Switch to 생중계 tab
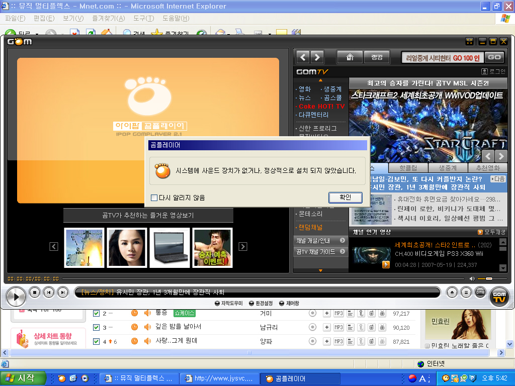Screen dimensions: 515x386 tap(448, 168)
